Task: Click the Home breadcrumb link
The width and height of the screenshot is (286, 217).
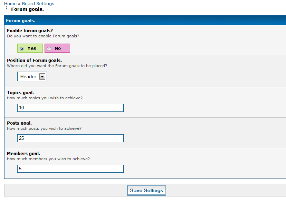Action: tap(10, 4)
